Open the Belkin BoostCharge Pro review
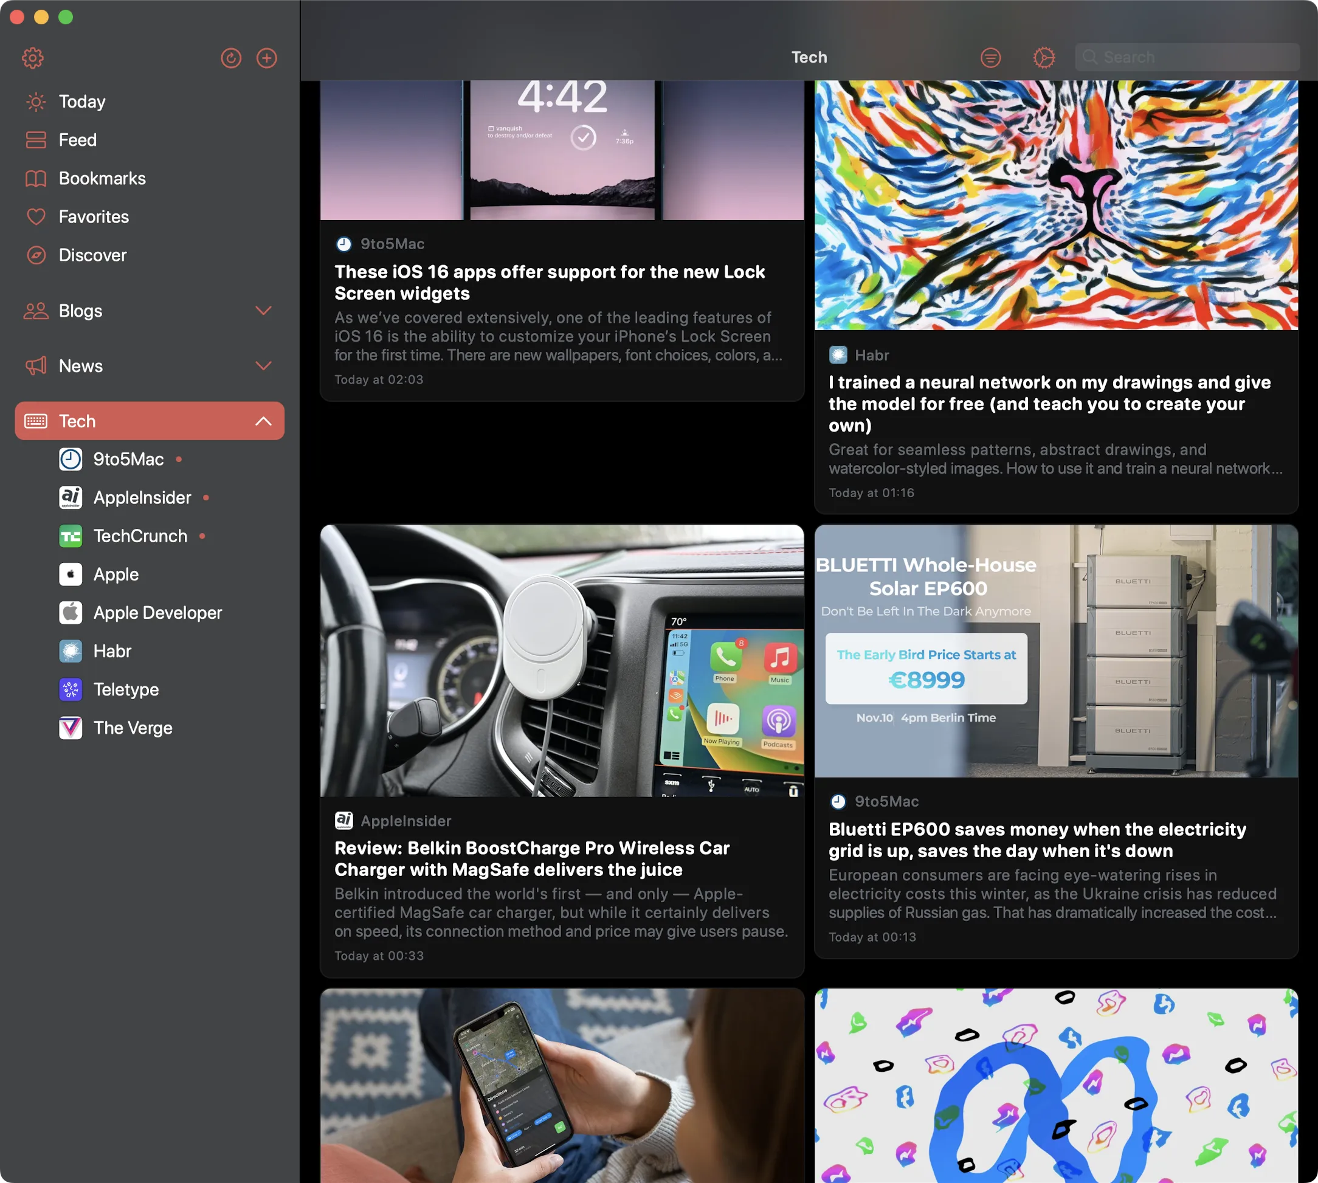 pyautogui.click(x=531, y=858)
